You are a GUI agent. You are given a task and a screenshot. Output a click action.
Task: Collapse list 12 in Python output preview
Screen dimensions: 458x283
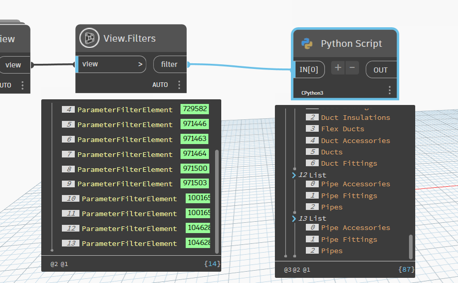294,175
